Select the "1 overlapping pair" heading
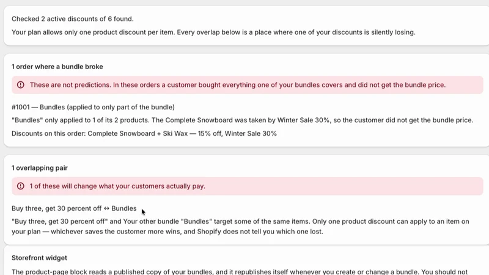489x275 pixels. (x=40, y=168)
